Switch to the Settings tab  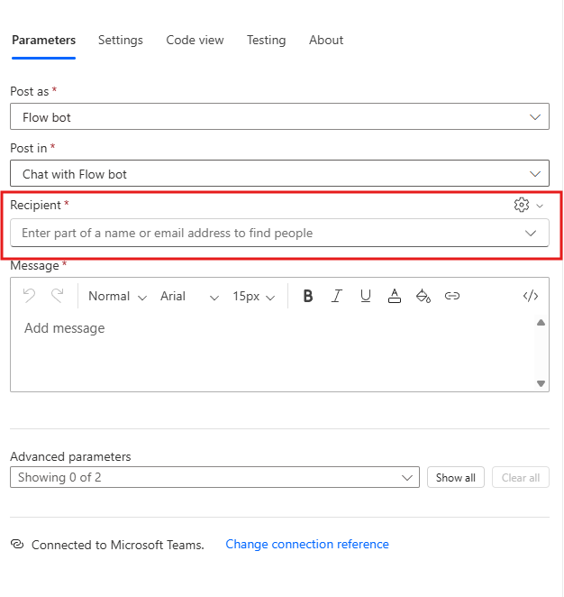pyautogui.click(x=121, y=40)
